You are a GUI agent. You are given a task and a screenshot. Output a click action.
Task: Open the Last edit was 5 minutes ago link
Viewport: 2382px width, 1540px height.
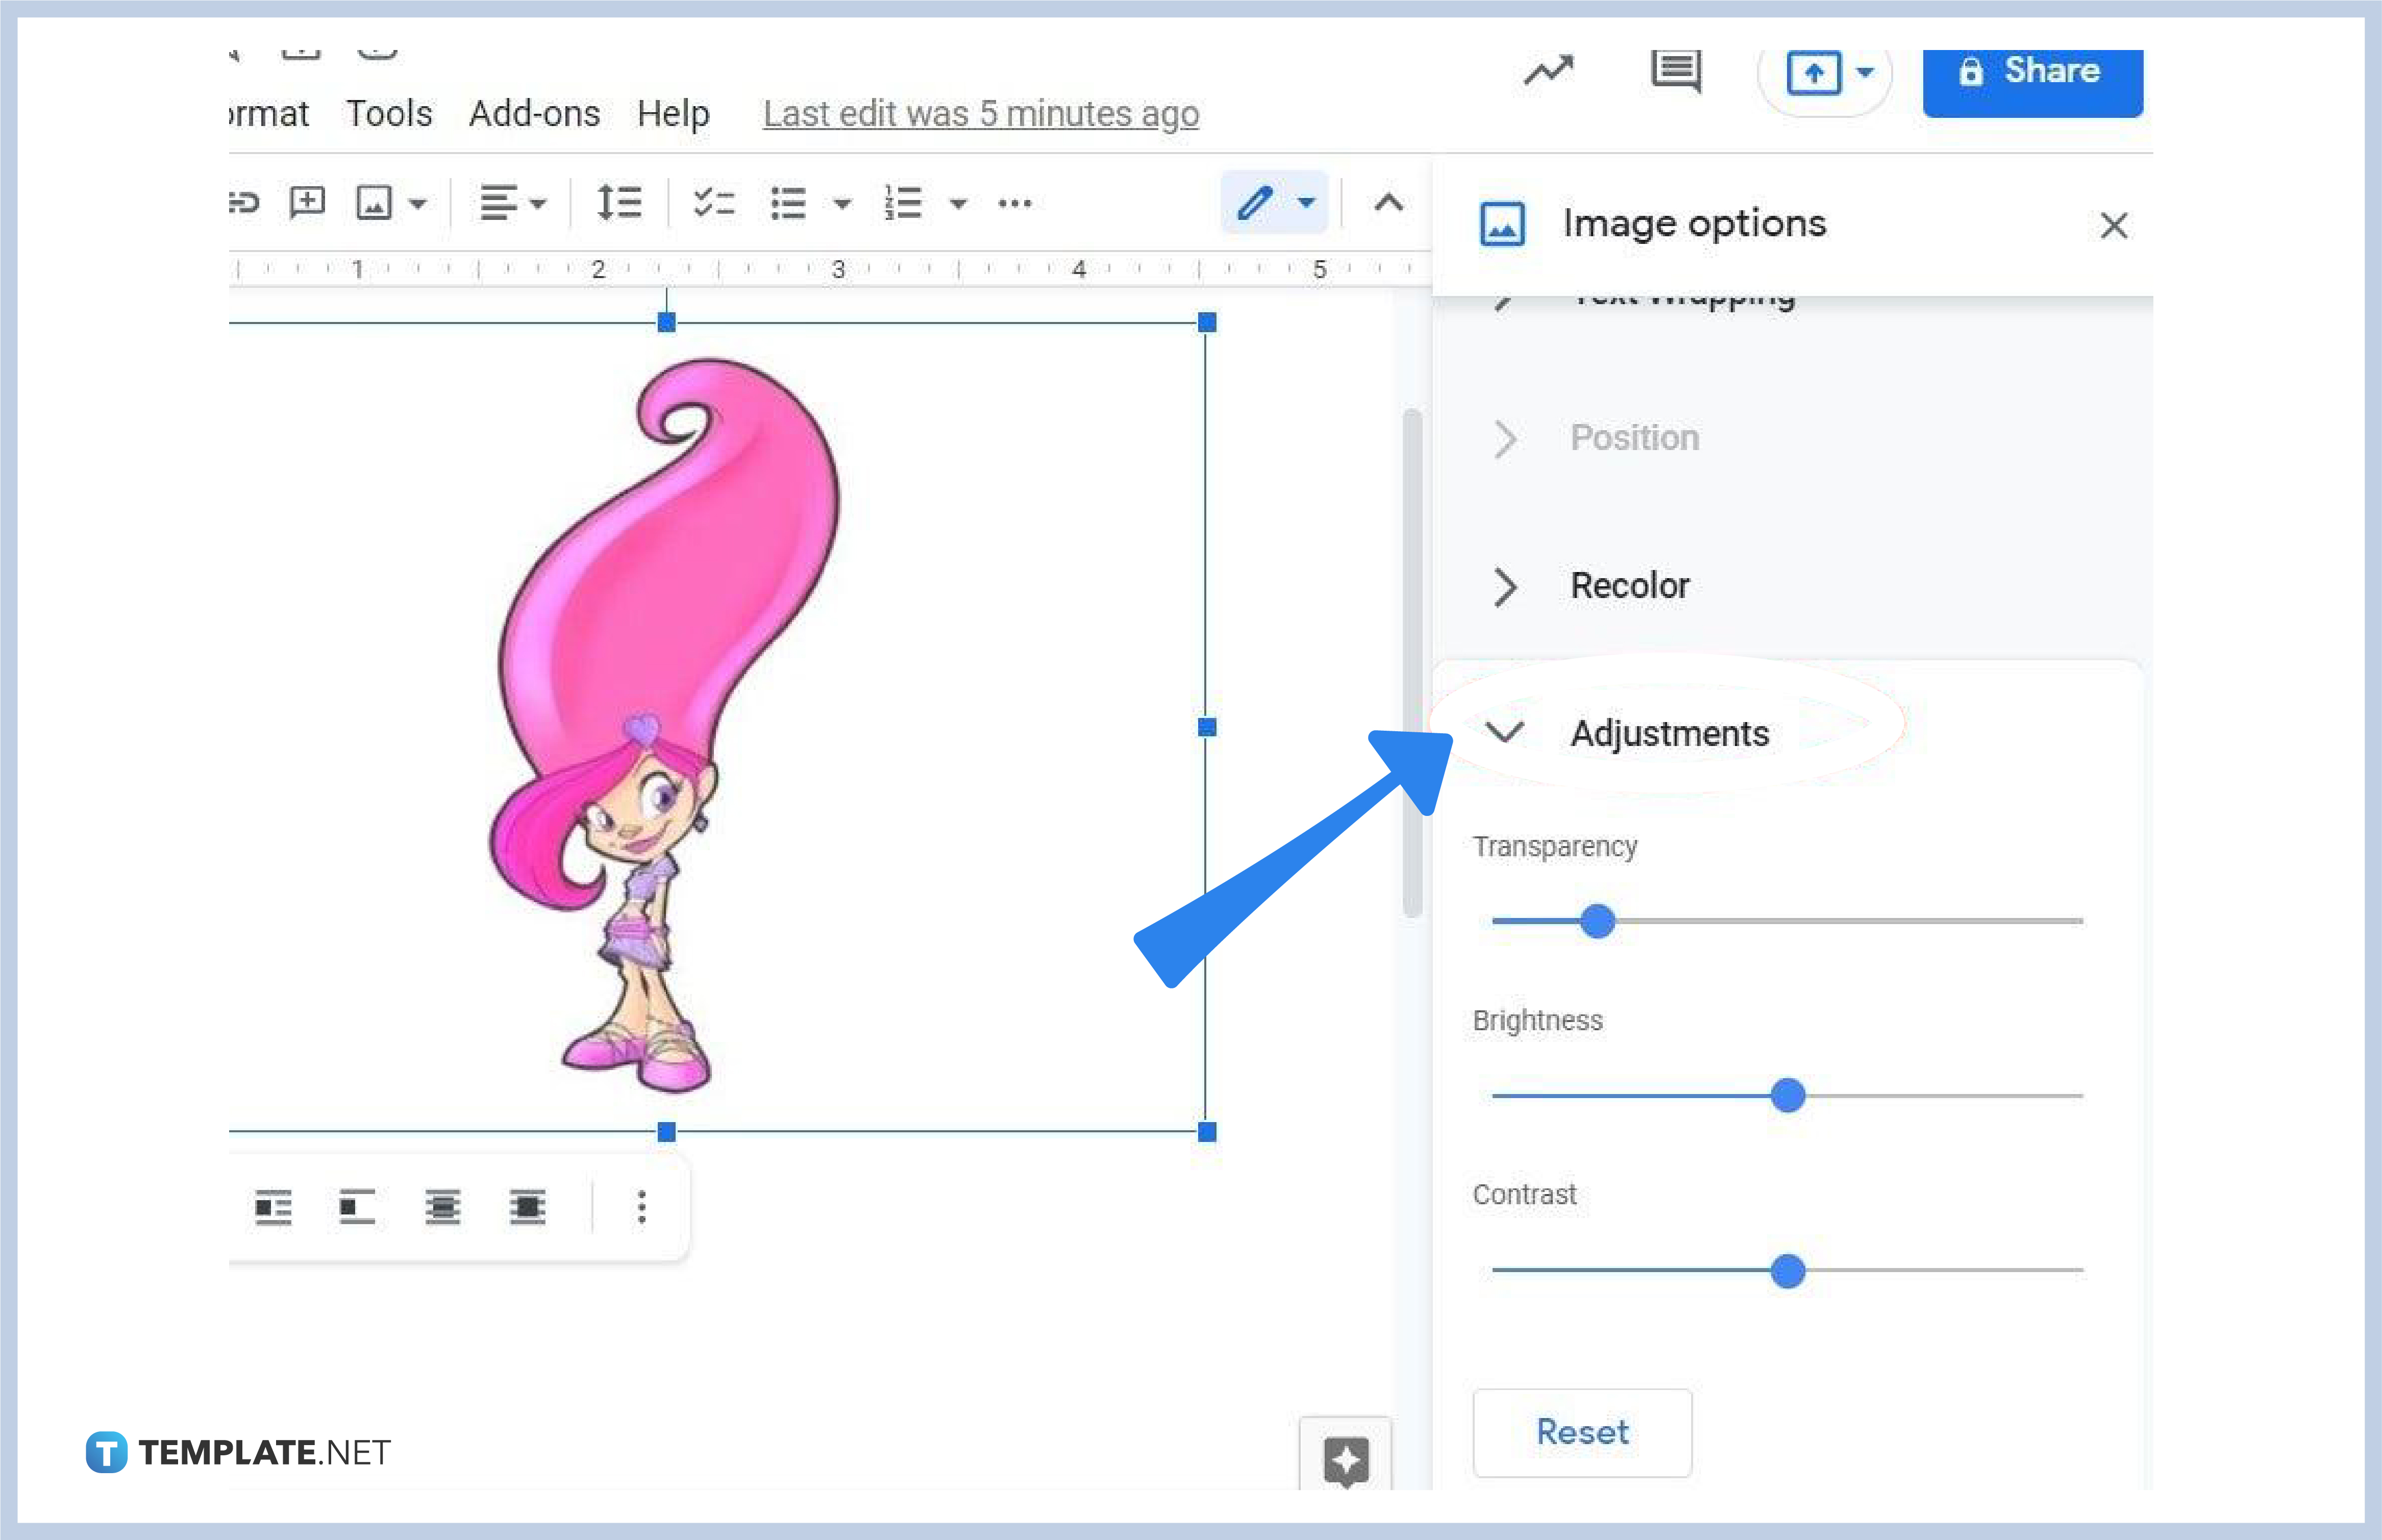click(x=979, y=113)
